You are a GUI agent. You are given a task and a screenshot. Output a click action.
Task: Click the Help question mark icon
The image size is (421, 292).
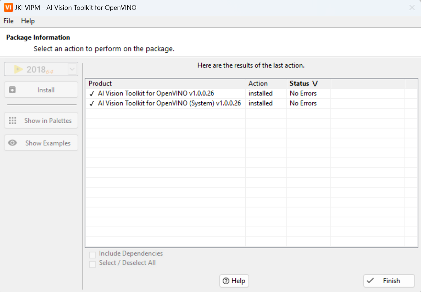point(226,281)
